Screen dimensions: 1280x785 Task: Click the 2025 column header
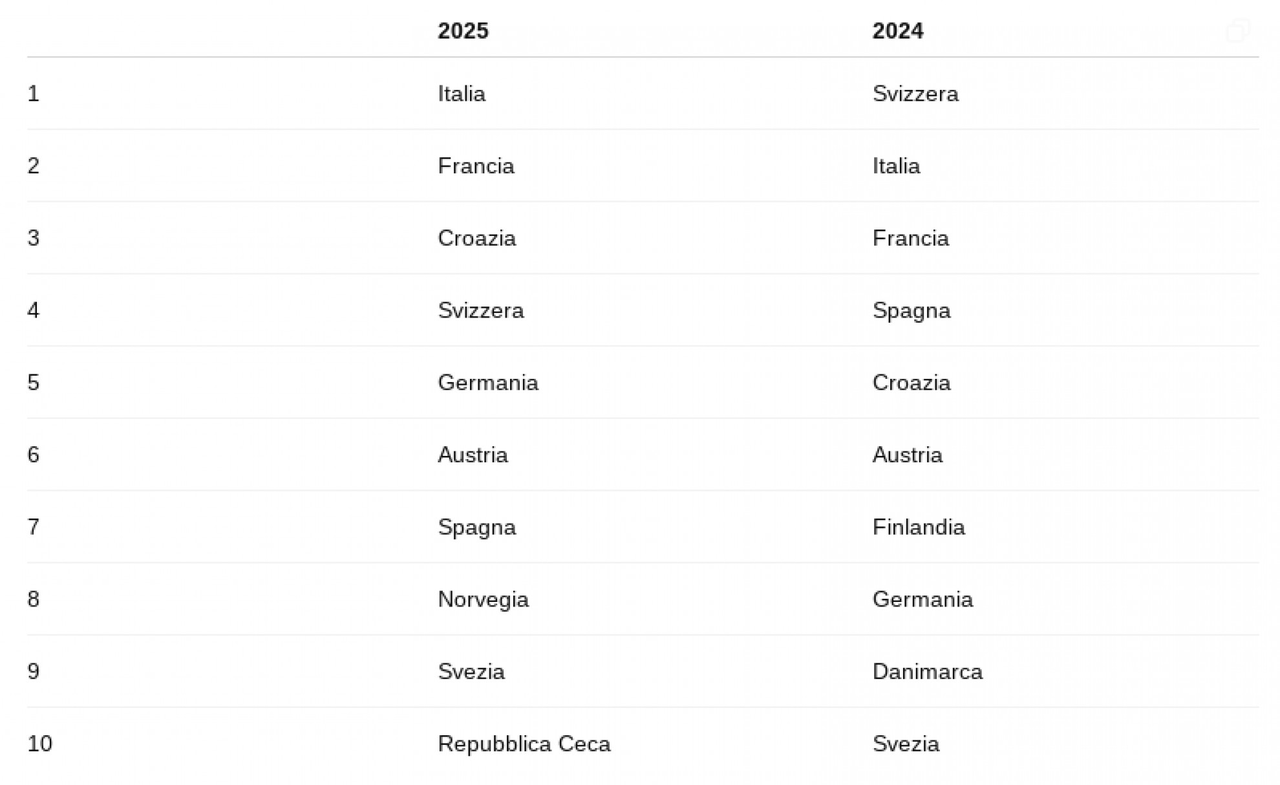[463, 31]
